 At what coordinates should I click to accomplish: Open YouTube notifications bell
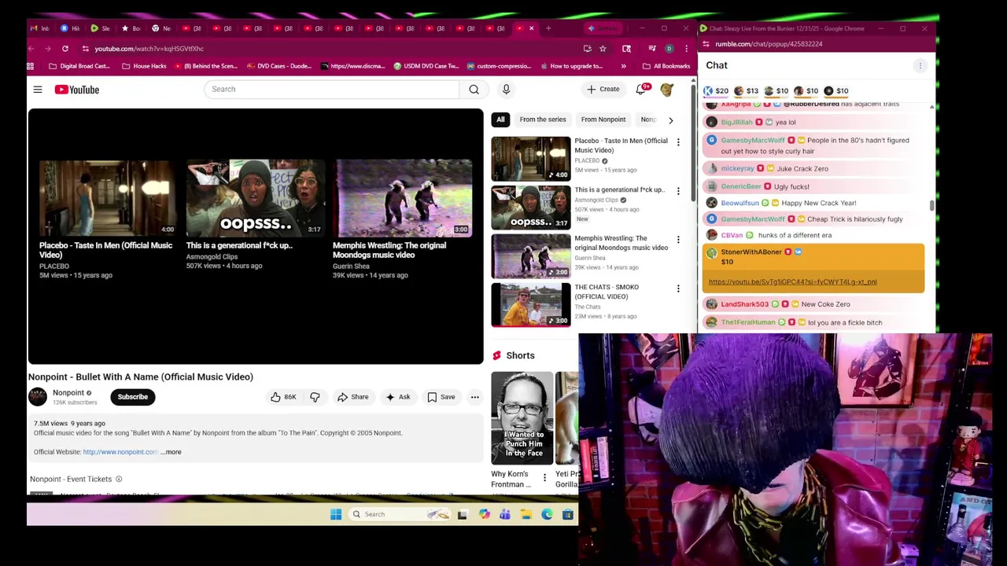(x=641, y=90)
